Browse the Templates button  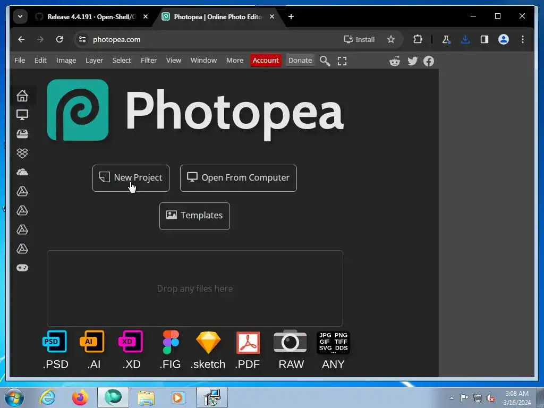194,216
